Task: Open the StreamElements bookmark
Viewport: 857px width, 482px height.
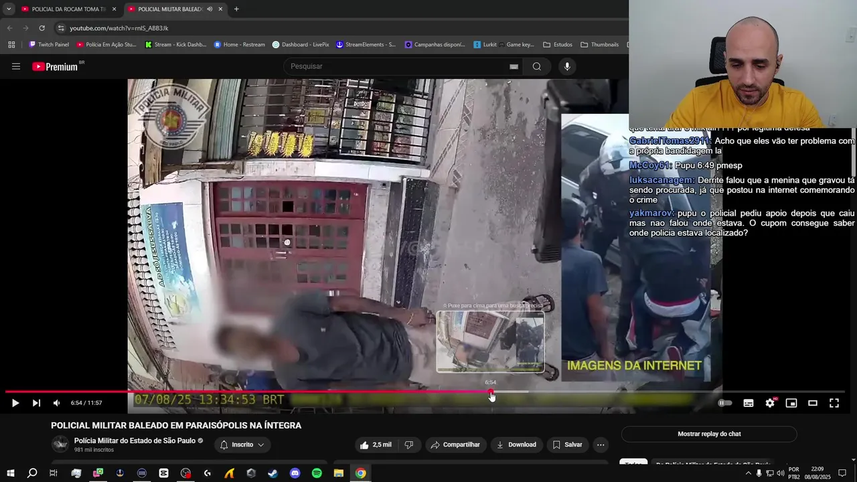Action: point(366,45)
